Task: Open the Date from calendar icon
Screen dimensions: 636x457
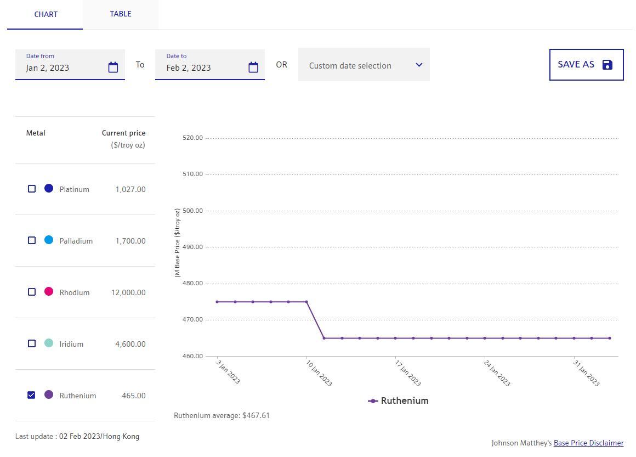Action: pos(113,67)
